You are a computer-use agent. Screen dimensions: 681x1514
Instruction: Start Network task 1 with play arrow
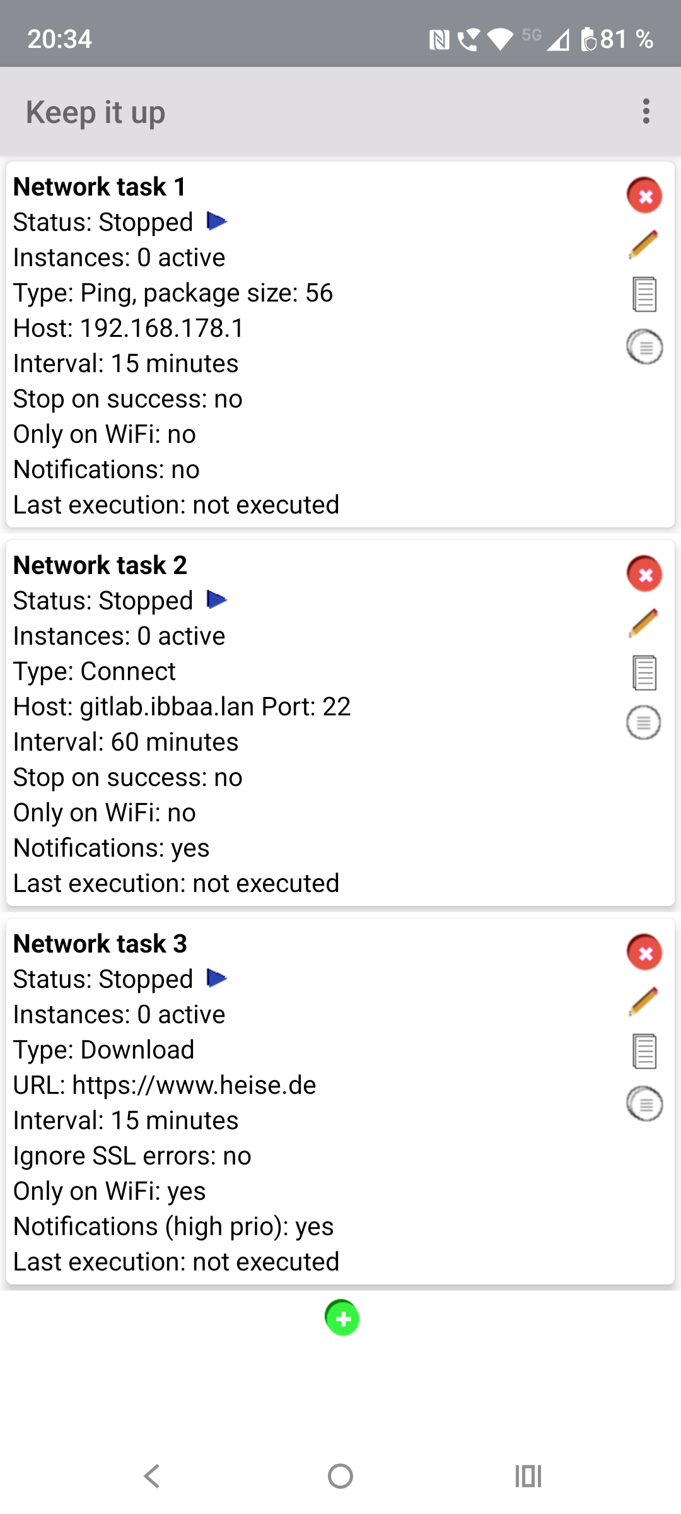216,221
